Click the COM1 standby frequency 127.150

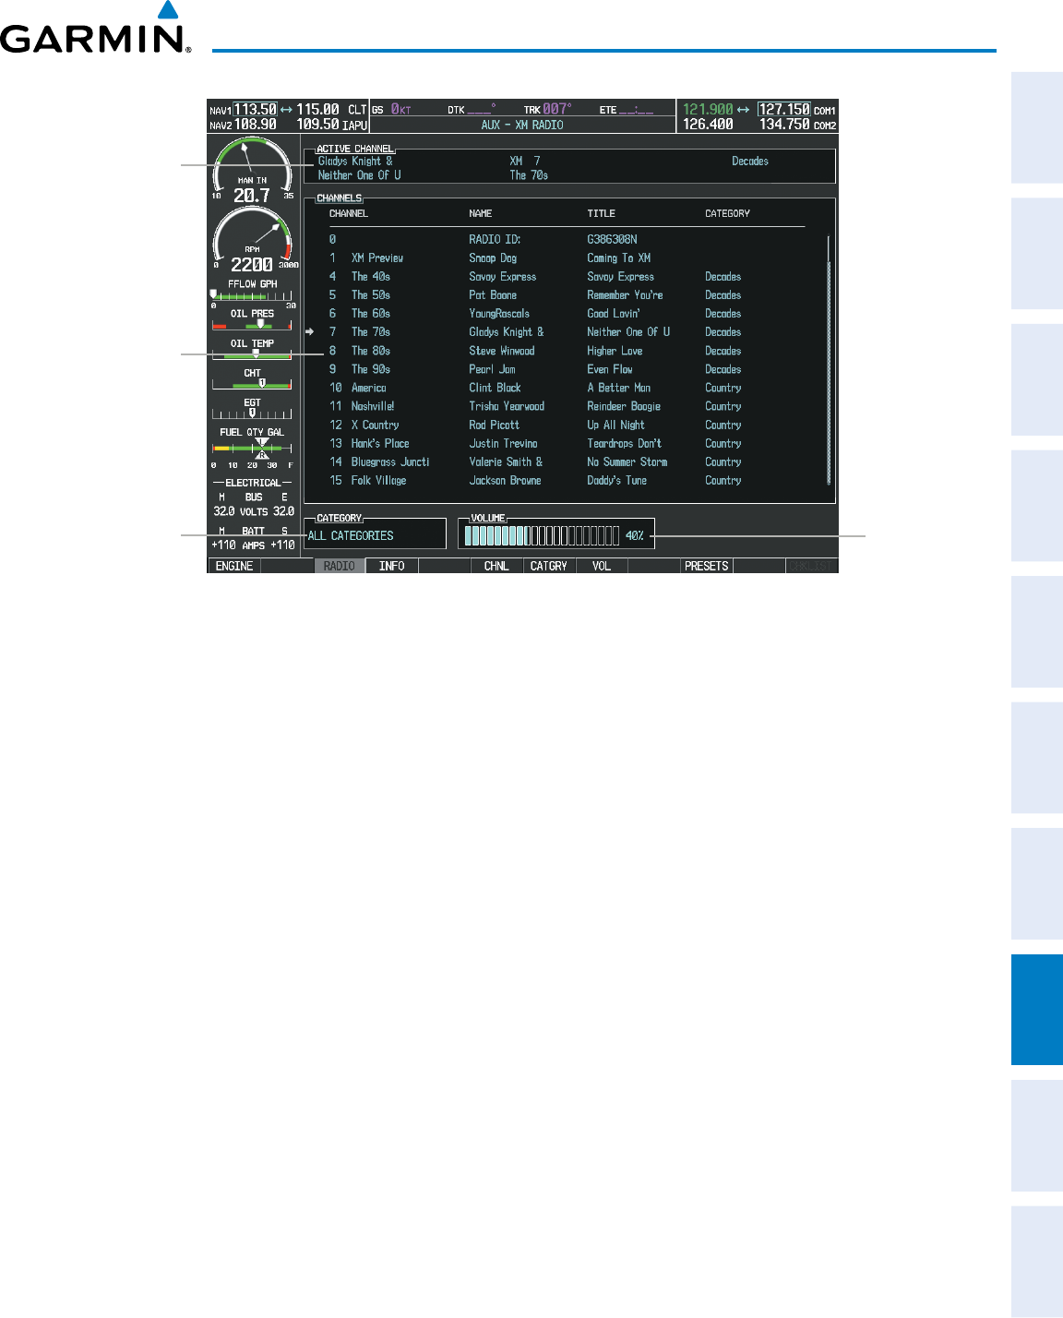coord(784,109)
